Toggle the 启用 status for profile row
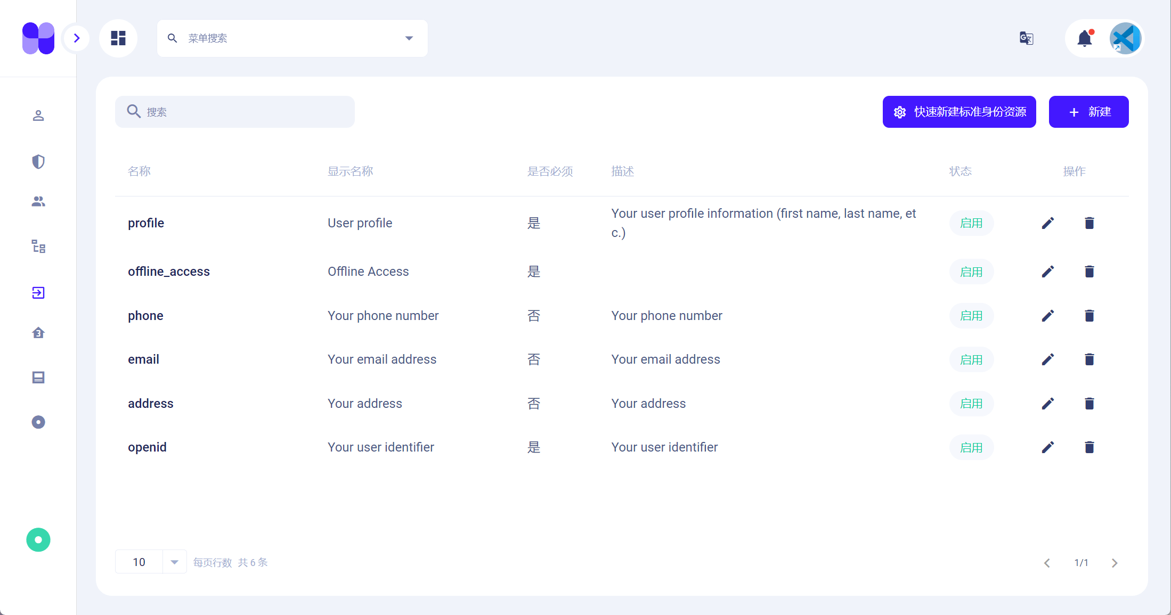 point(971,223)
